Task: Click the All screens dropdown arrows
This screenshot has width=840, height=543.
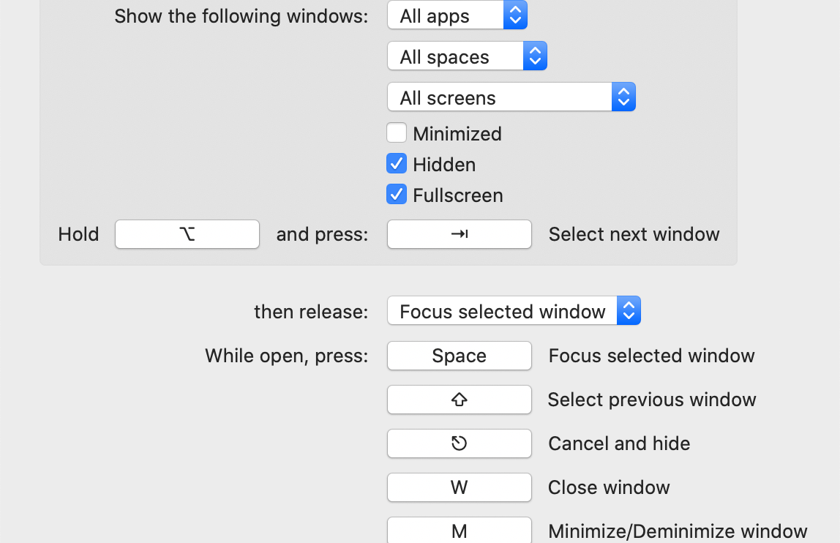Action: click(623, 97)
